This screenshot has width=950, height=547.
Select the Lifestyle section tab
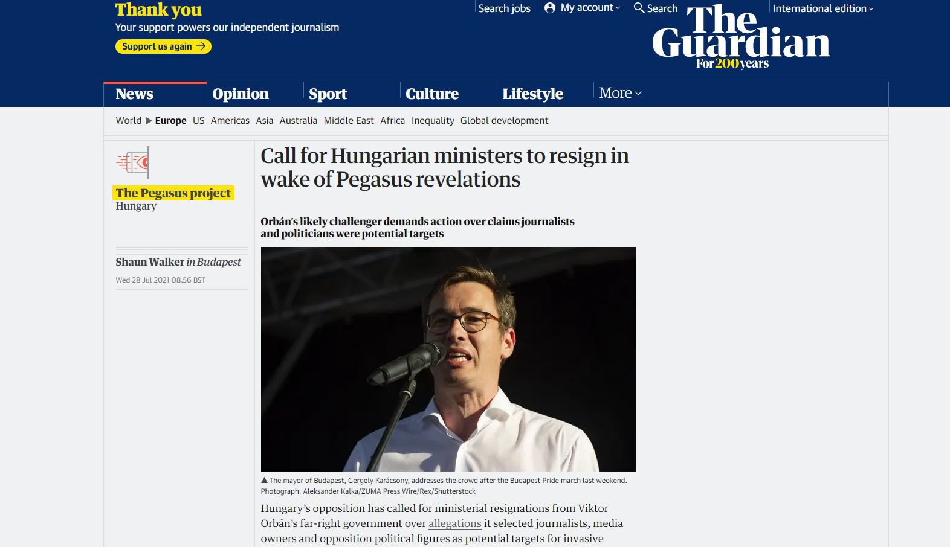coord(532,94)
